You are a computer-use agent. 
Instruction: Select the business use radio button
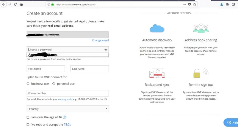[x=28, y=84]
